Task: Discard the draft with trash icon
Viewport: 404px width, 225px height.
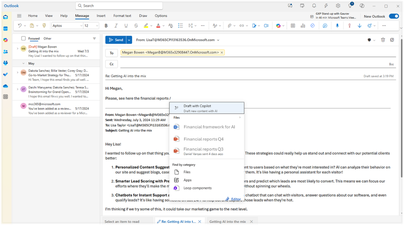Action: pos(383,40)
